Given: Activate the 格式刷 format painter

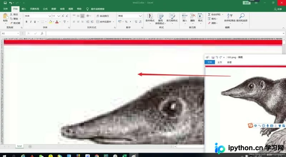Looking at the screenshot, I should click(15, 23).
